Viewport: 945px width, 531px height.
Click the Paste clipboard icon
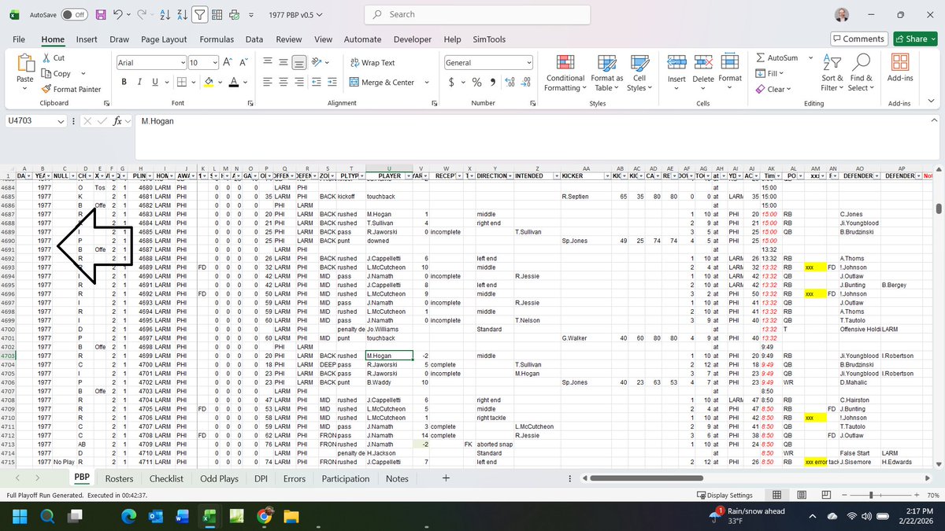(25, 63)
